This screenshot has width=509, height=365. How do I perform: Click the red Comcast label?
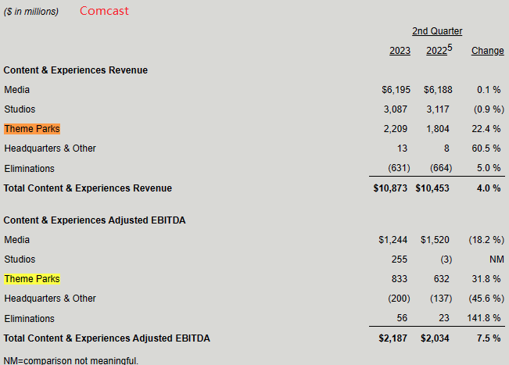104,11
